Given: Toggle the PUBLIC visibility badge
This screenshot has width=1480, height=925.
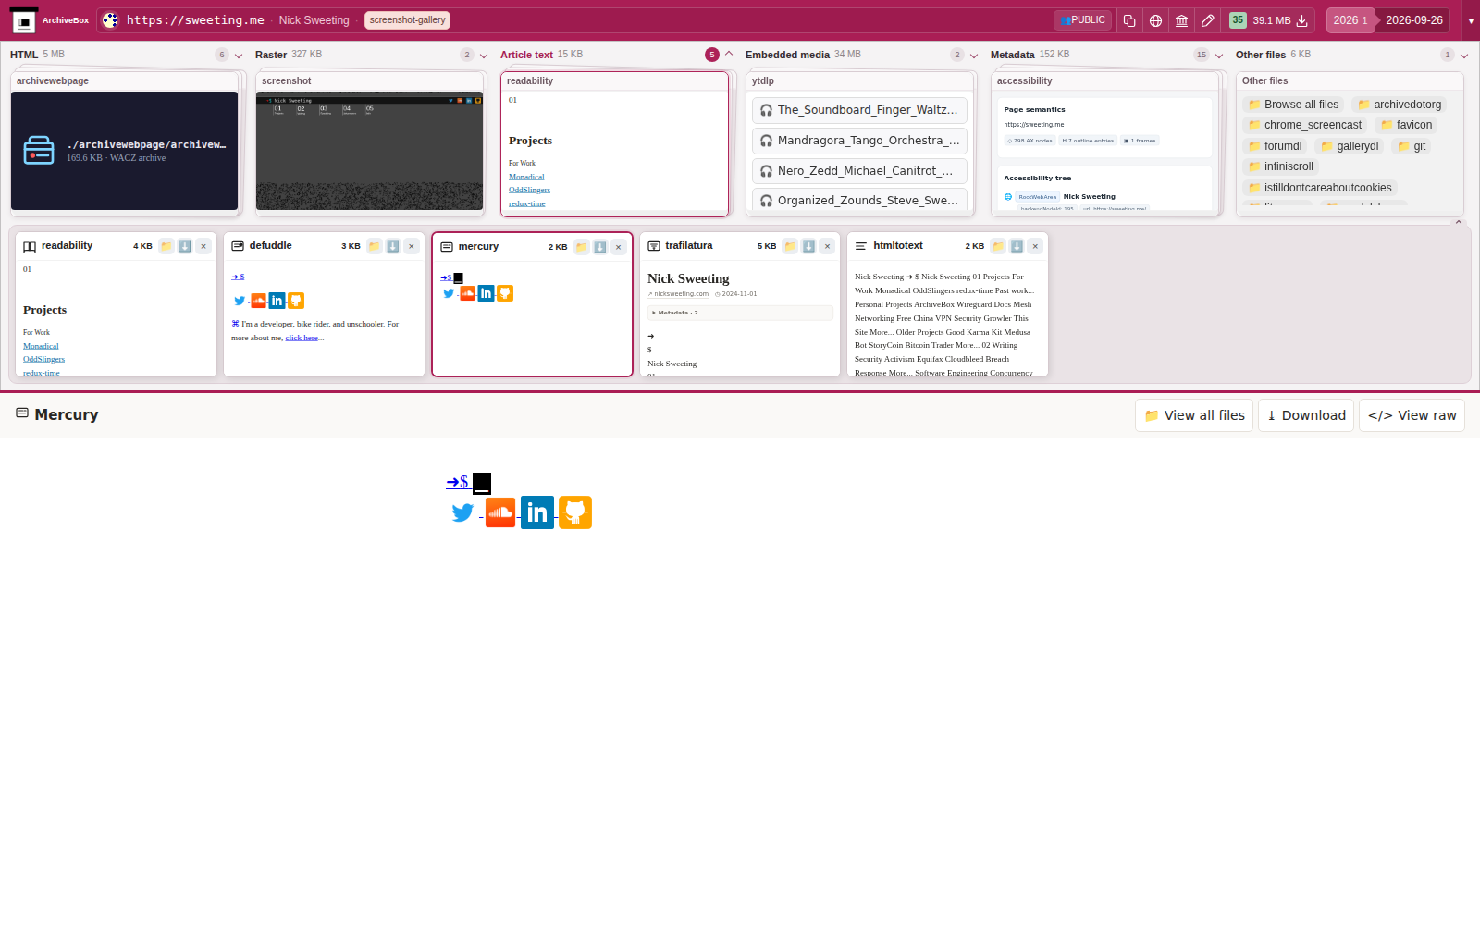Looking at the screenshot, I should coord(1082,20).
